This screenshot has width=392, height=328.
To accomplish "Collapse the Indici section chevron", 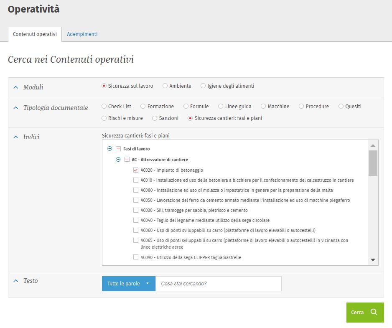I will 16,137.
